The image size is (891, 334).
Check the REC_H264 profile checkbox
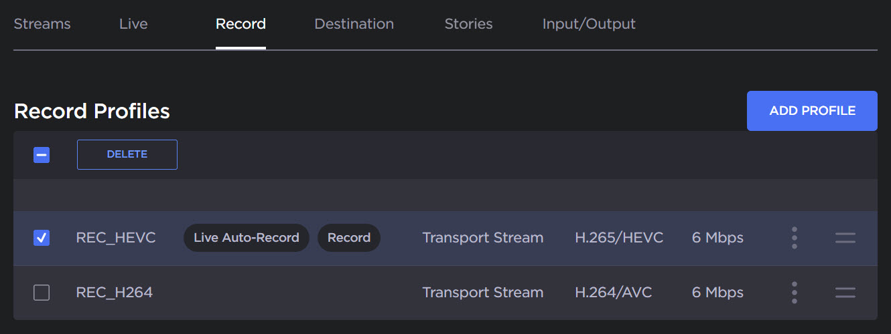click(x=42, y=293)
